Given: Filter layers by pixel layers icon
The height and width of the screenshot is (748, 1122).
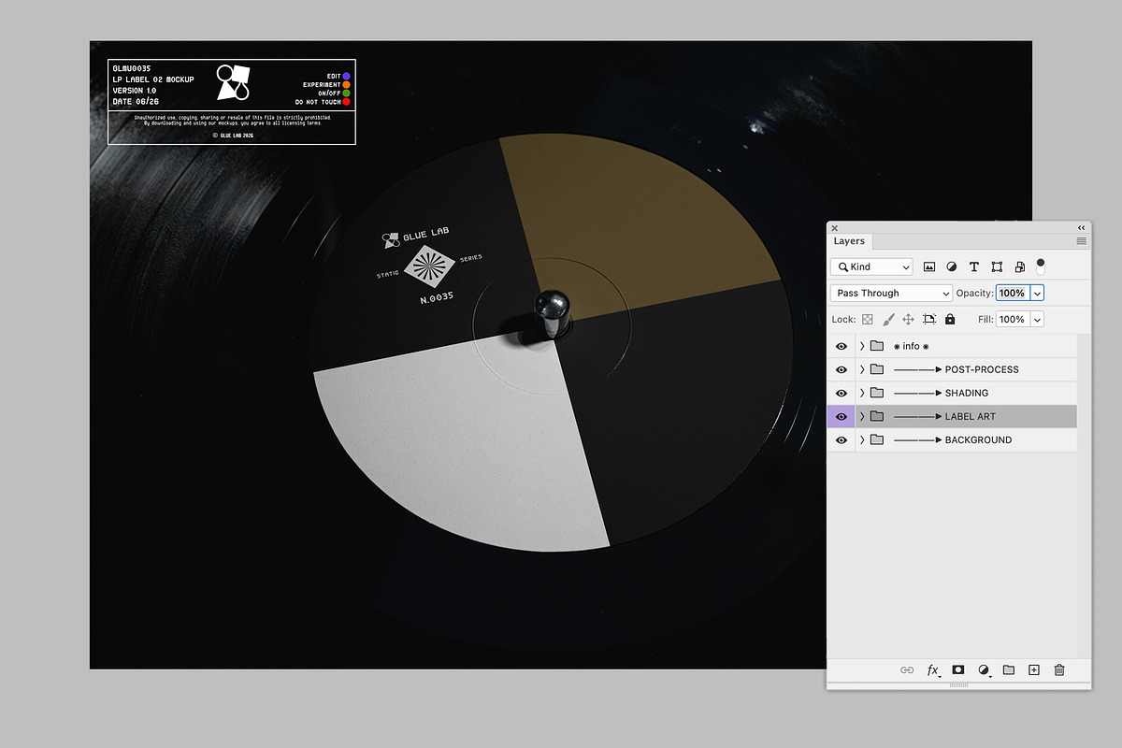Looking at the screenshot, I should click(929, 266).
